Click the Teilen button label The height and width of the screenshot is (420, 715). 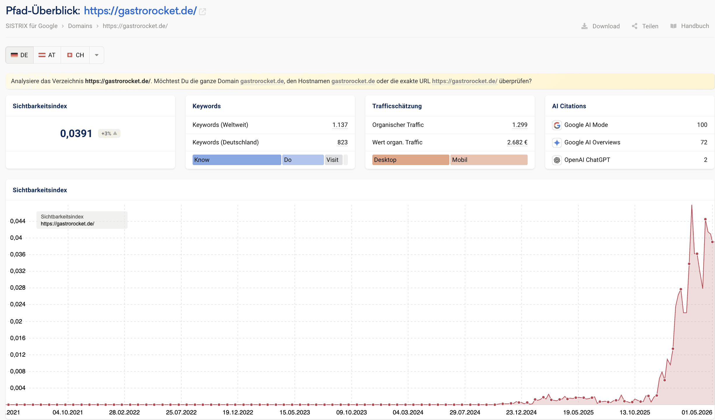(x=650, y=26)
